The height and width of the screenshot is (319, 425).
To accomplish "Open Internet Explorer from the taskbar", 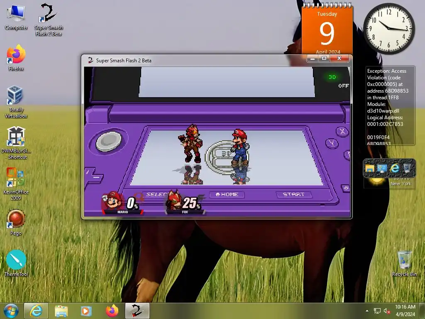I will (36, 311).
